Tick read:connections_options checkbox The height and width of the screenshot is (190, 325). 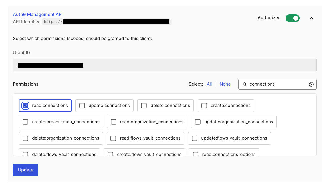195,154
